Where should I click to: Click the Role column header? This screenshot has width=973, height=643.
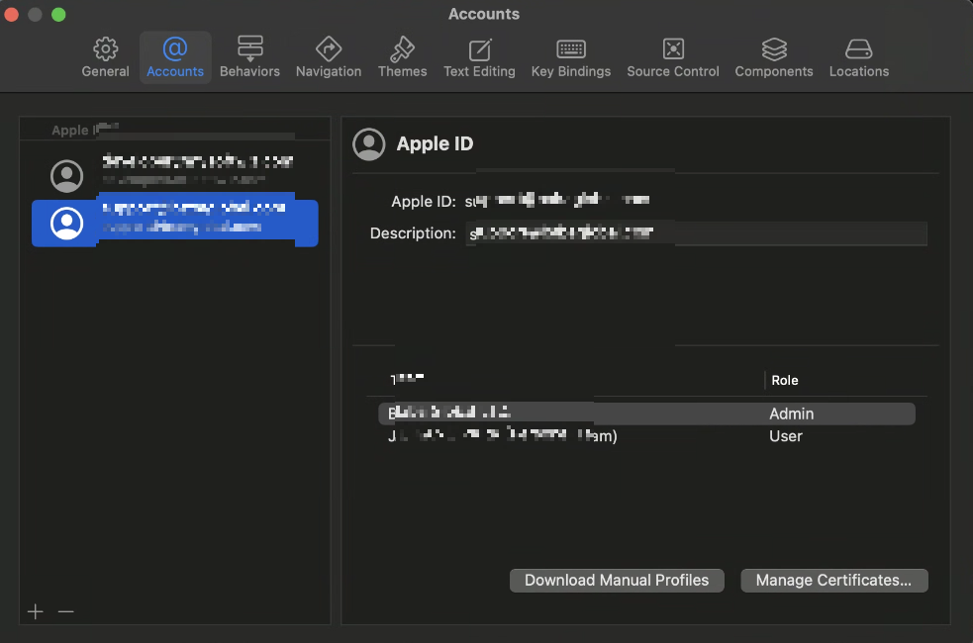pyautogui.click(x=784, y=380)
